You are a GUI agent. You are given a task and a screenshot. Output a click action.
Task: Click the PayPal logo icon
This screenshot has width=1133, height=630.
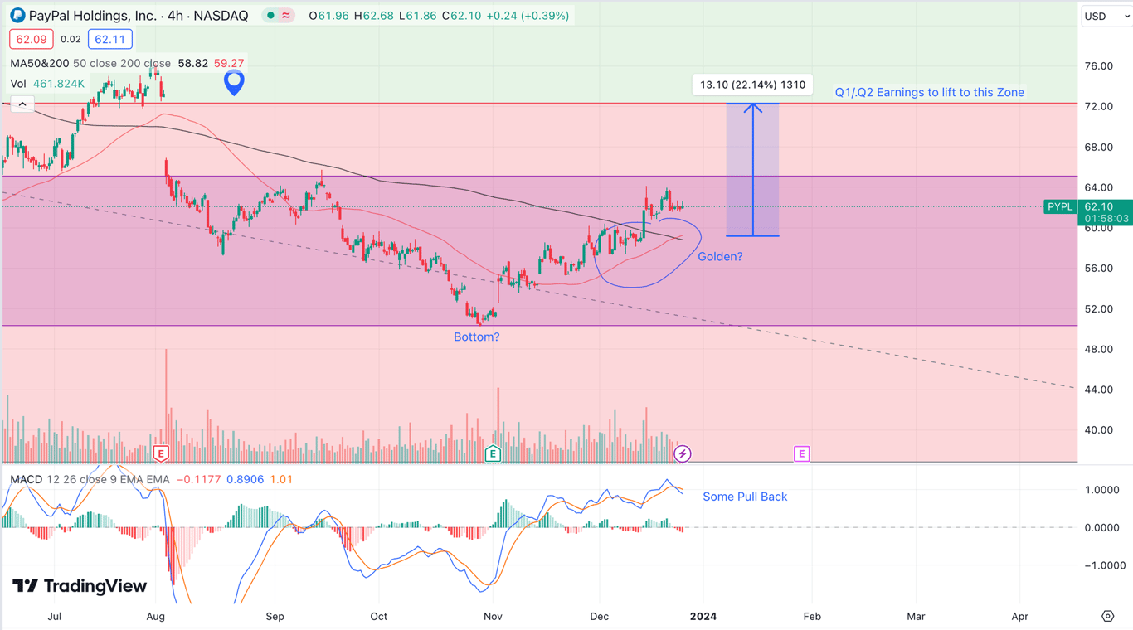click(x=17, y=16)
